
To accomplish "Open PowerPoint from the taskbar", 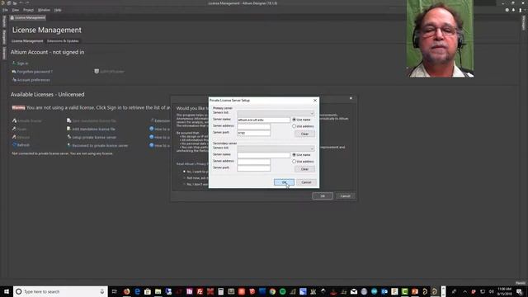I will 415,291.
